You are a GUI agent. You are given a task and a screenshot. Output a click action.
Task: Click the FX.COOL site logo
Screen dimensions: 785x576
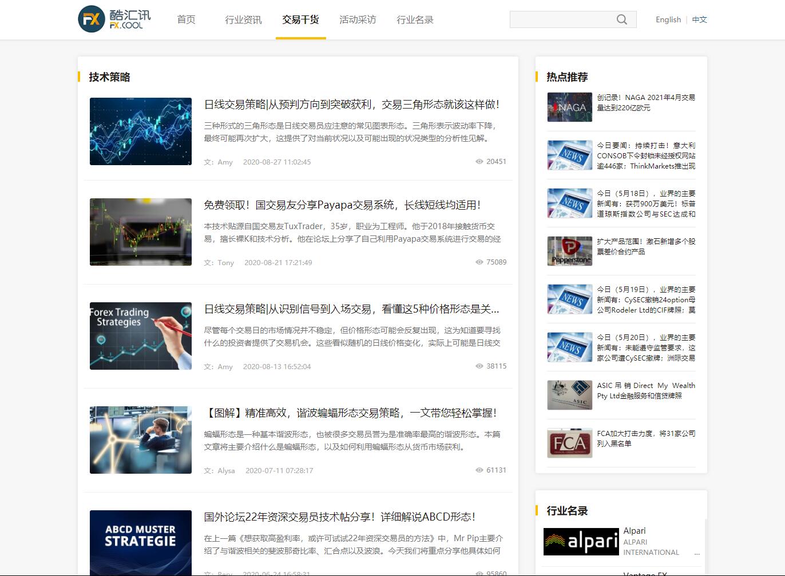tap(114, 19)
